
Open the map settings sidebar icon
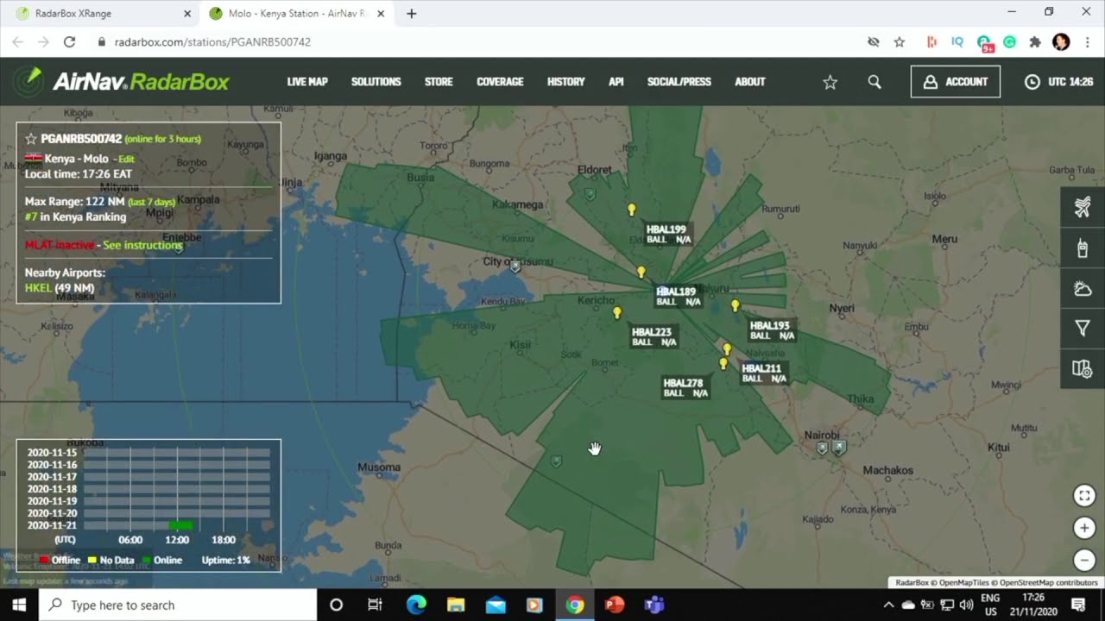coord(1083,369)
